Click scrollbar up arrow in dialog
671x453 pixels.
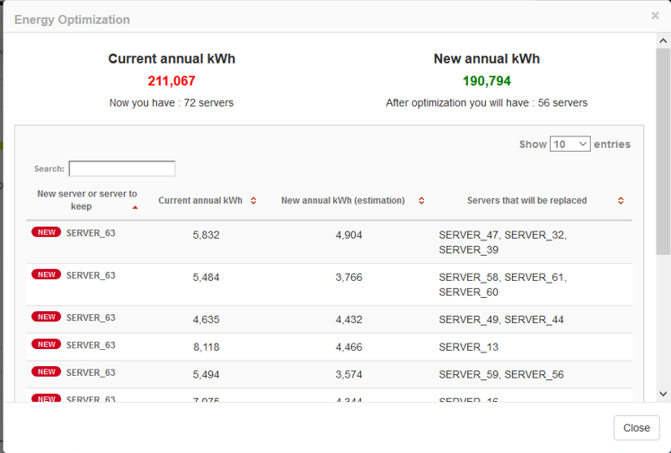pos(663,41)
